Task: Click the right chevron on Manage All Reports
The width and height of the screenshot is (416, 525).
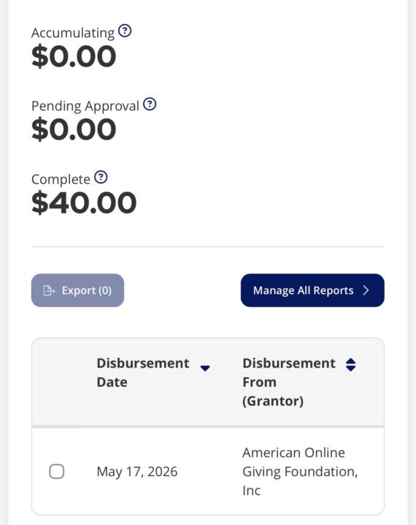Action: tap(366, 290)
